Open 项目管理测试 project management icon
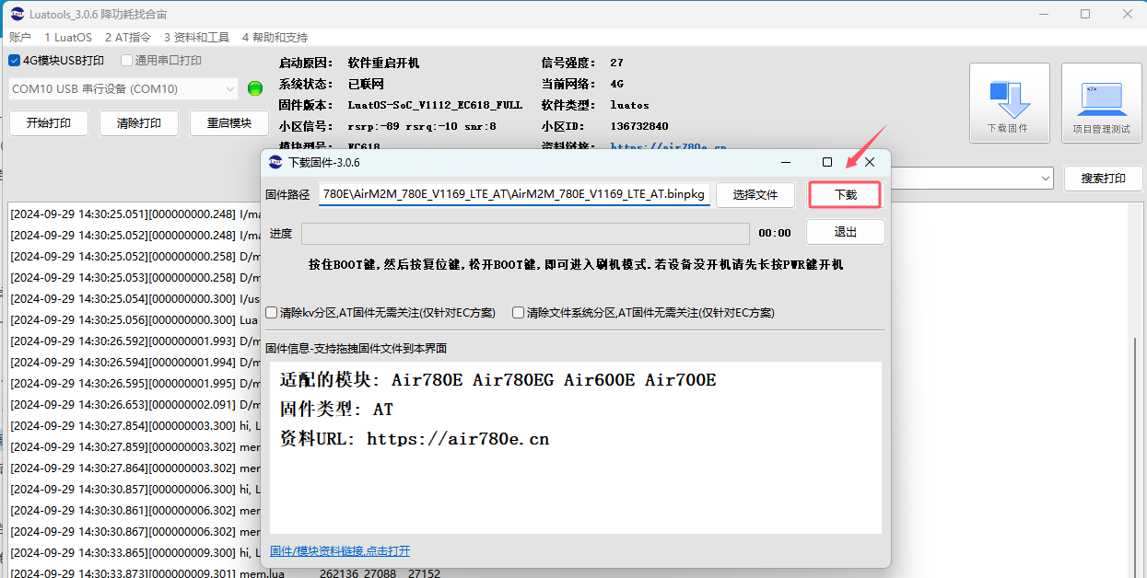The width and height of the screenshot is (1147, 578). [1101, 103]
